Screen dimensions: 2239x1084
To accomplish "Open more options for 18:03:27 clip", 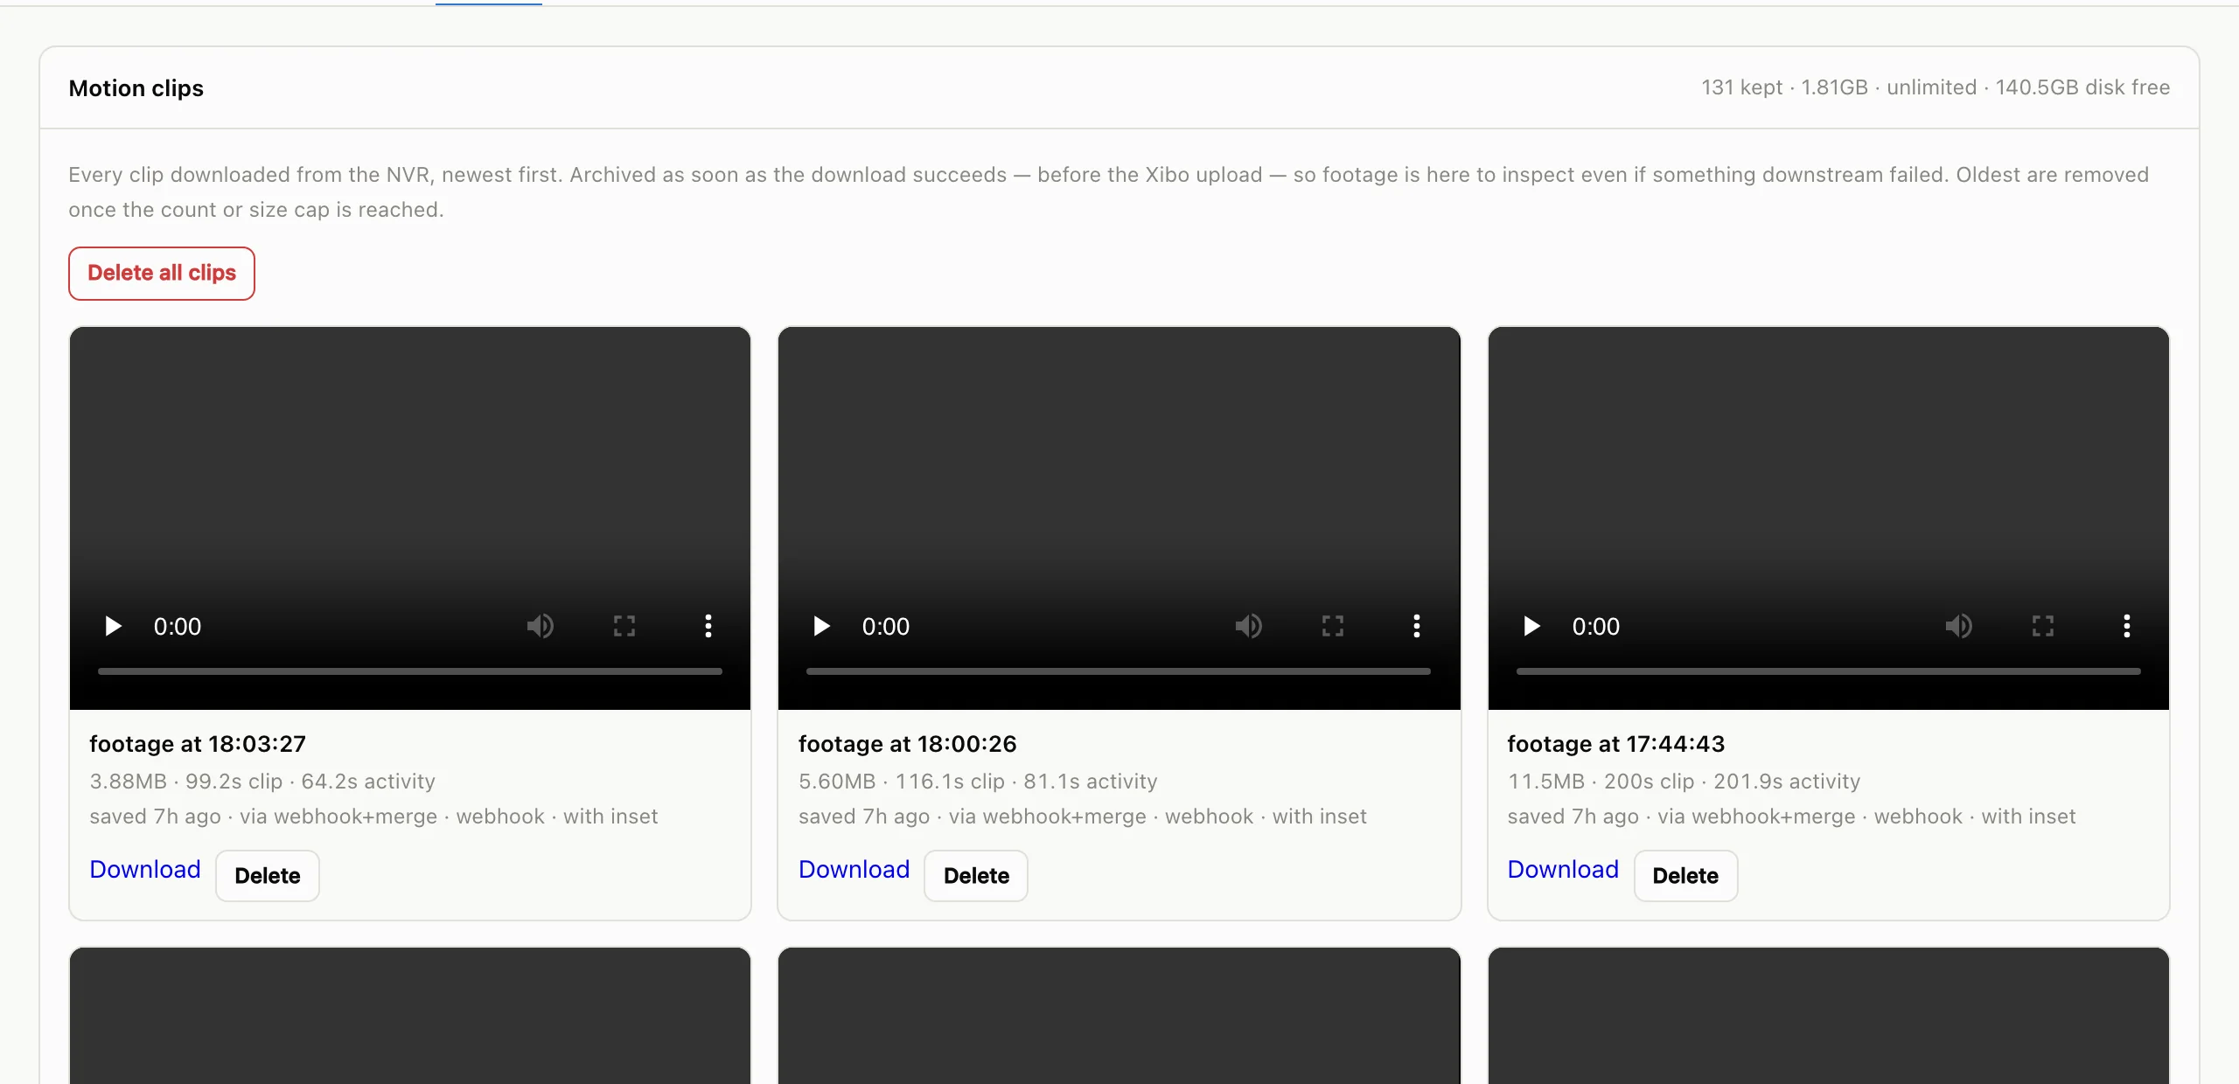I will 708,626.
